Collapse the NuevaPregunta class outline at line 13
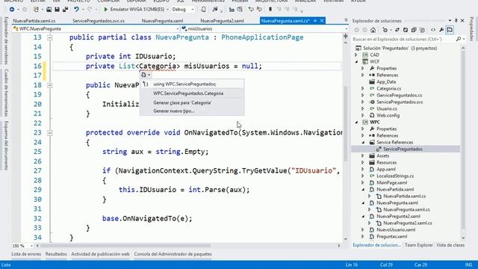478x269 pixels. 50,37
